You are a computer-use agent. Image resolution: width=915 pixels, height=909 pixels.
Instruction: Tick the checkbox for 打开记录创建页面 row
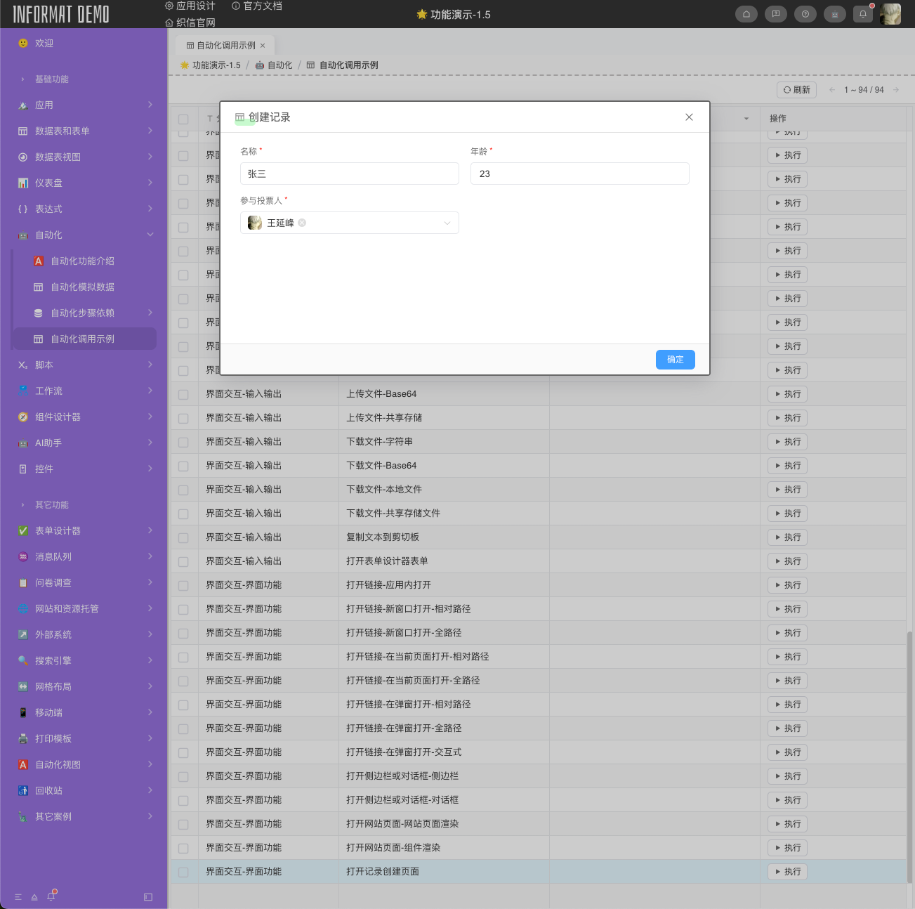(183, 872)
